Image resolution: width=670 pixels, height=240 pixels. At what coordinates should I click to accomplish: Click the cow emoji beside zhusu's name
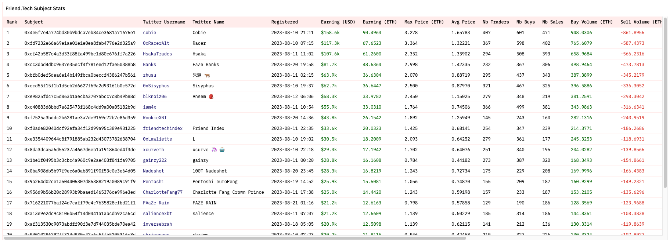207,75
